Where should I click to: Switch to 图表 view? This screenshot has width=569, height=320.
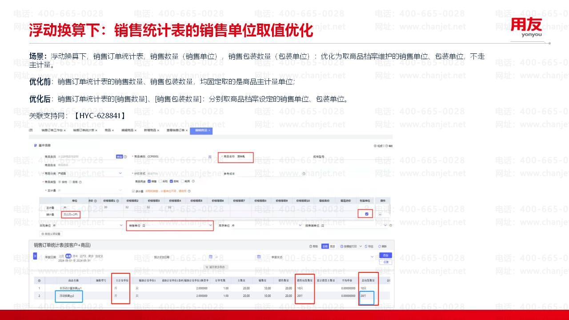click(333, 246)
